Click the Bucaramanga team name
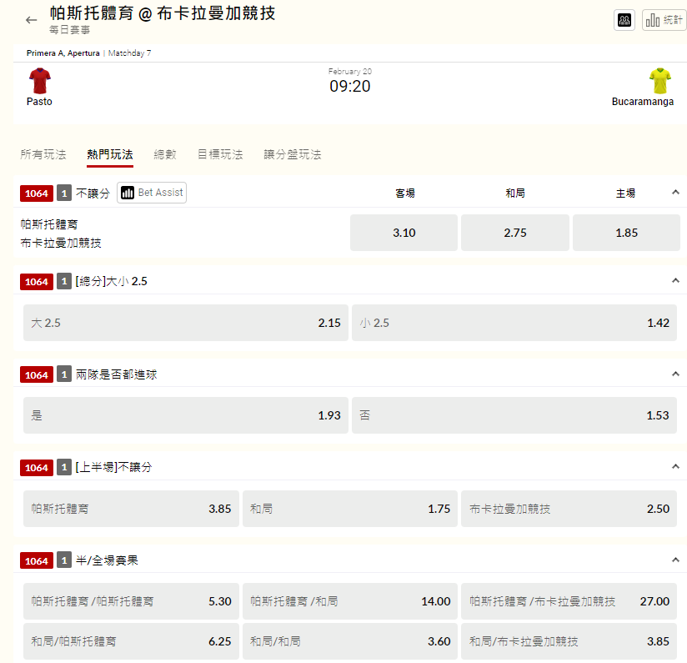687x663 pixels. click(x=643, y=102)
